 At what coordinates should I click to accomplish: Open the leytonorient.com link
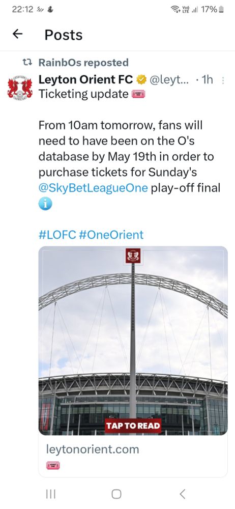[x=93, y=449]
